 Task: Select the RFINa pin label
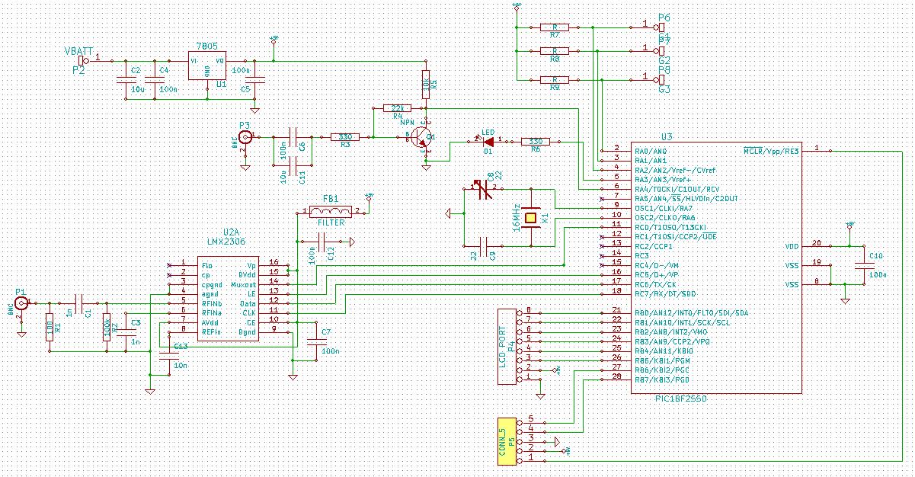pos(211,312)
